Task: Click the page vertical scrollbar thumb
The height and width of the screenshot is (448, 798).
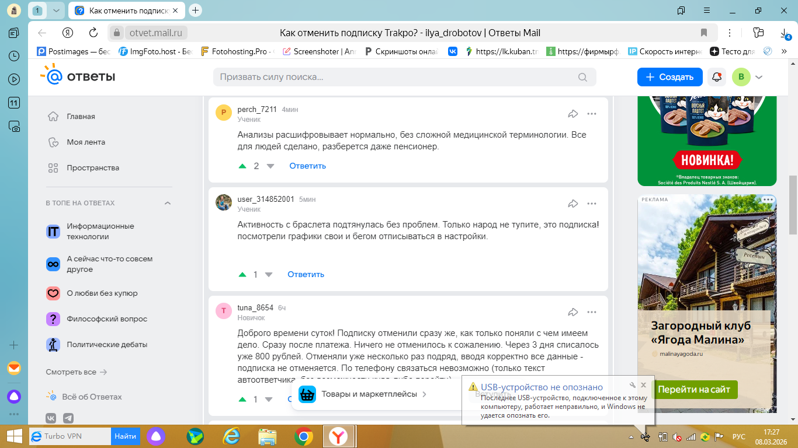Action: 793,204
